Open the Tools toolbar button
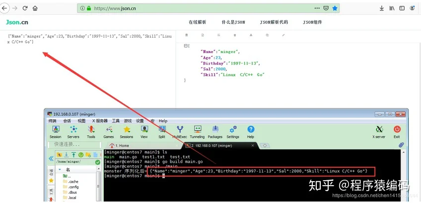This screenshot has width=421, height=203. (91, 132)
